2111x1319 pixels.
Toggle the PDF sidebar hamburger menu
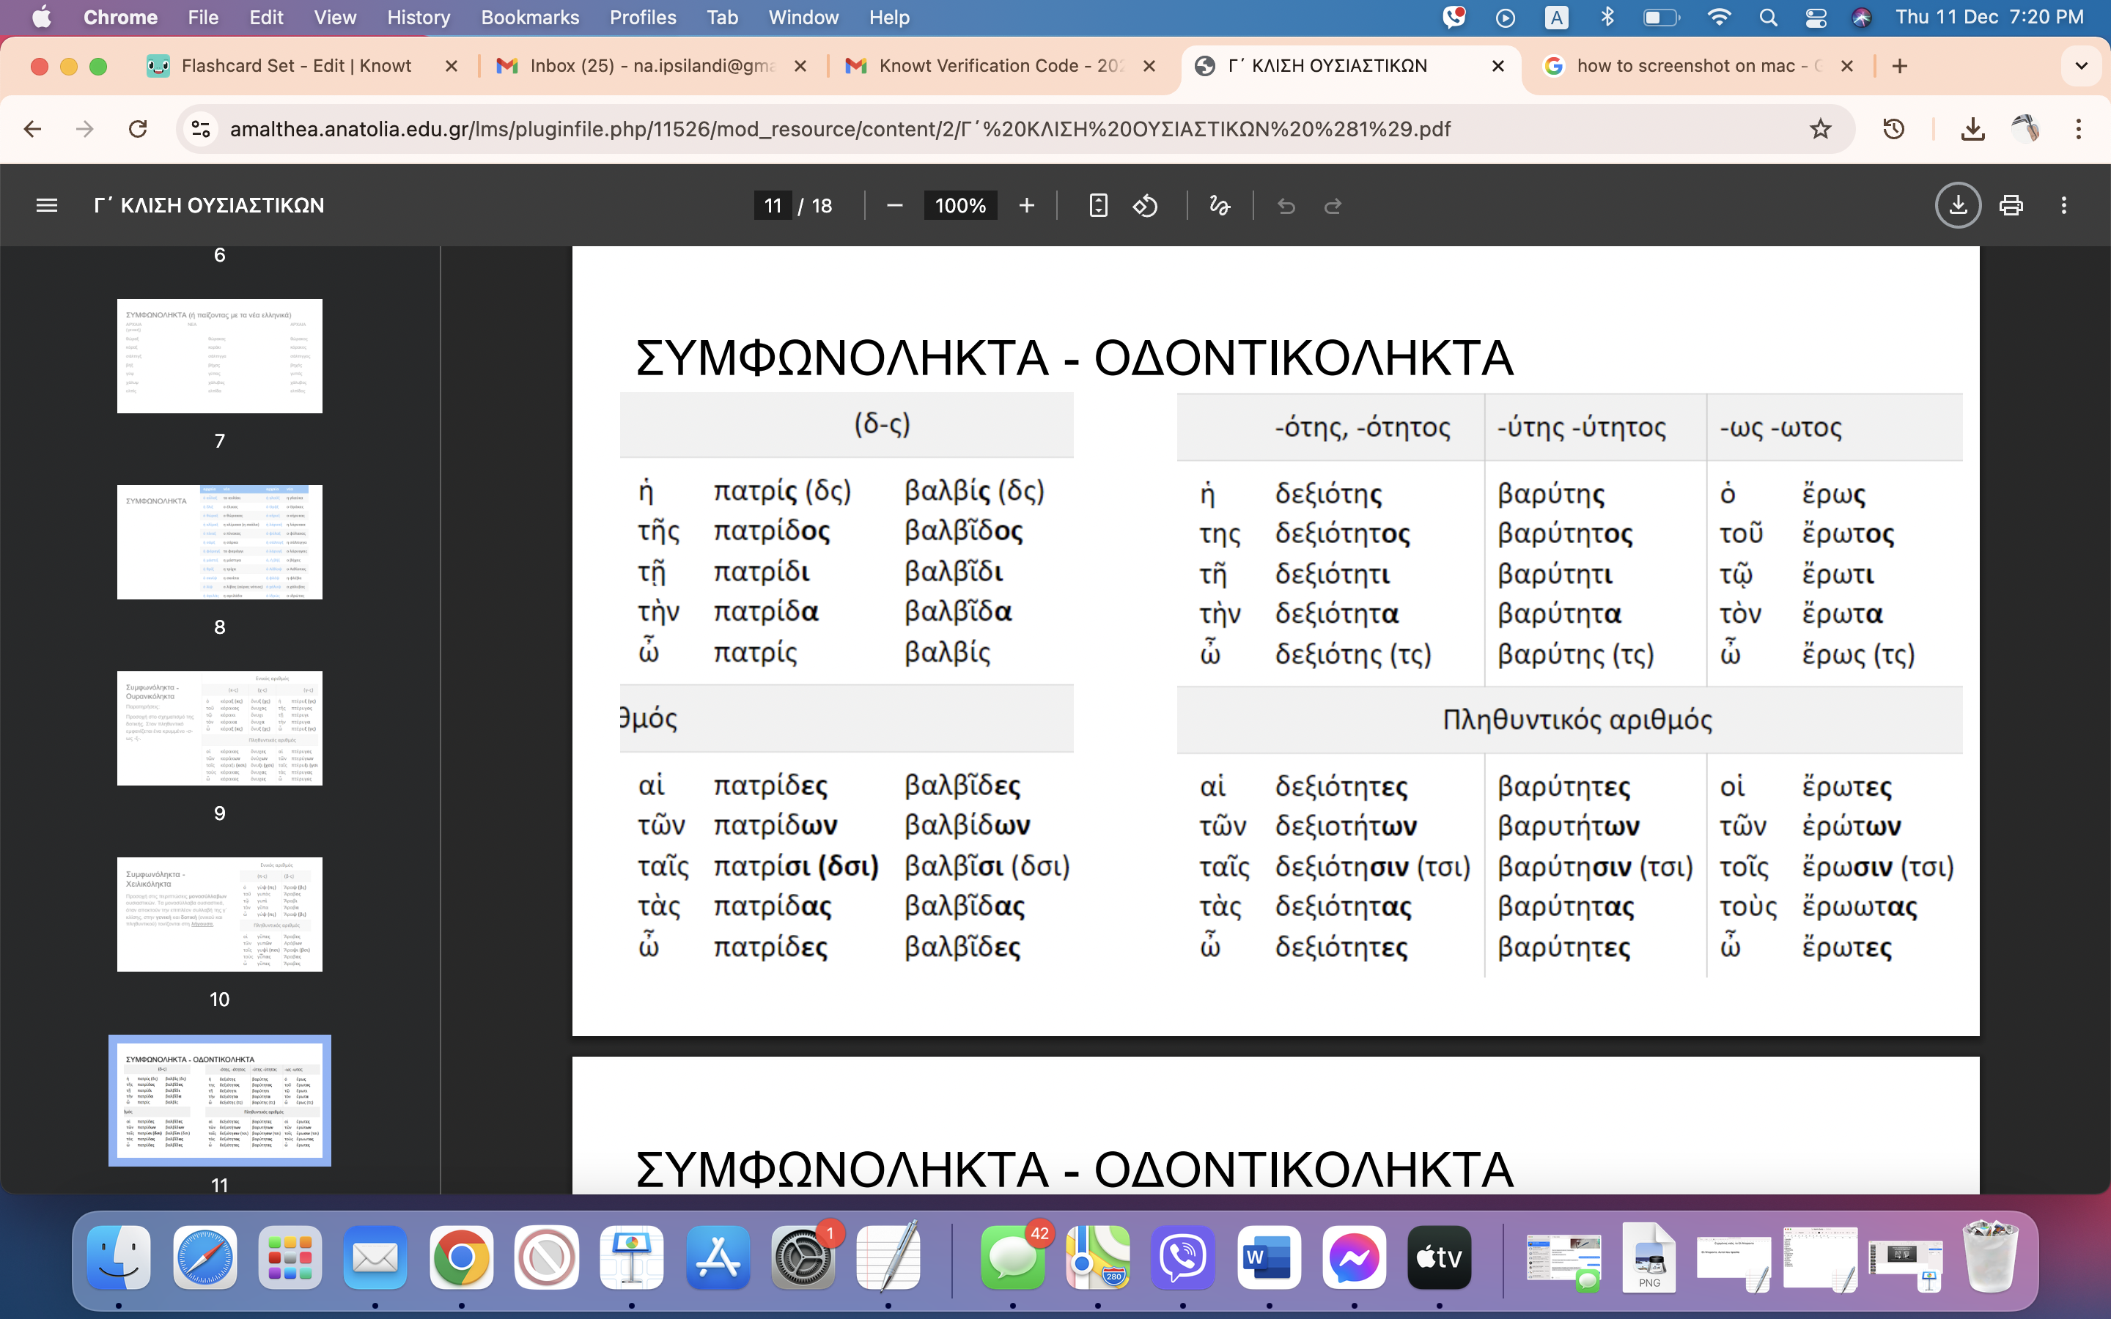(46, 205)
